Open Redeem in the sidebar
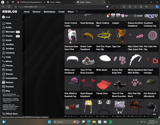This screenshot has width=160, height=125. click(x=8, y=82)
